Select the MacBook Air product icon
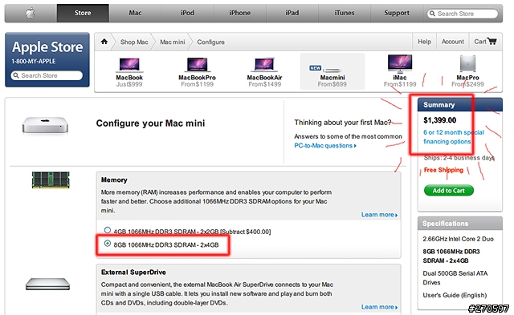This screenshot has height=315, width=514. [264, 64]
